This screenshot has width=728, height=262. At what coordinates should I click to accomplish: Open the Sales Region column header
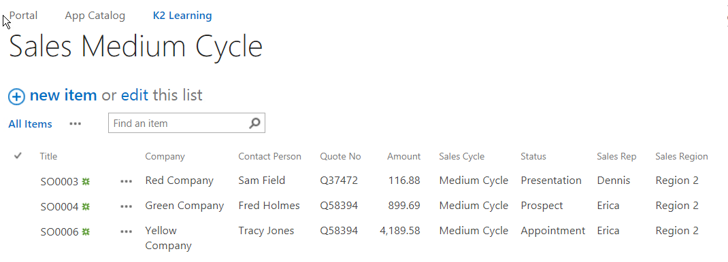(682, 157)
